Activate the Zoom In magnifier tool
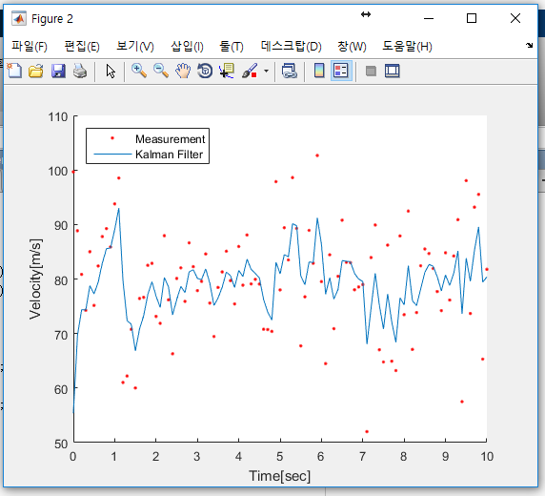The width and height of the screenshot is (545, 496). [139, 71]
